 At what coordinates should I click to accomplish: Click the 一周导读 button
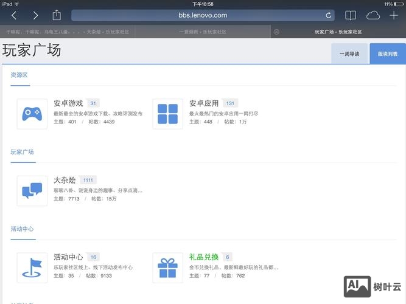349,54
